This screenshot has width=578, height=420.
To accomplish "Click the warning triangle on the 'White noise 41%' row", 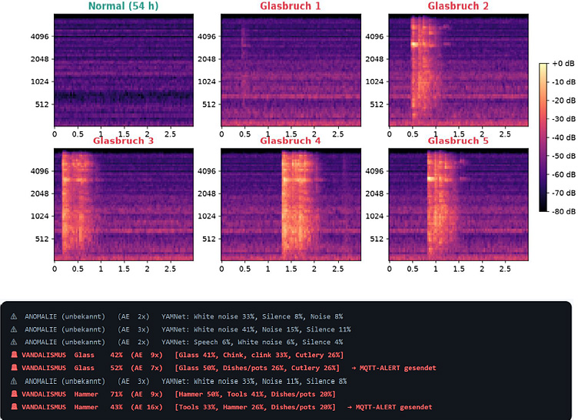I will [x=14, y=329].
